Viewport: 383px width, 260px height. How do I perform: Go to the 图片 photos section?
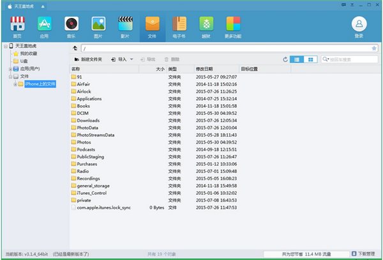coord(98,24)
